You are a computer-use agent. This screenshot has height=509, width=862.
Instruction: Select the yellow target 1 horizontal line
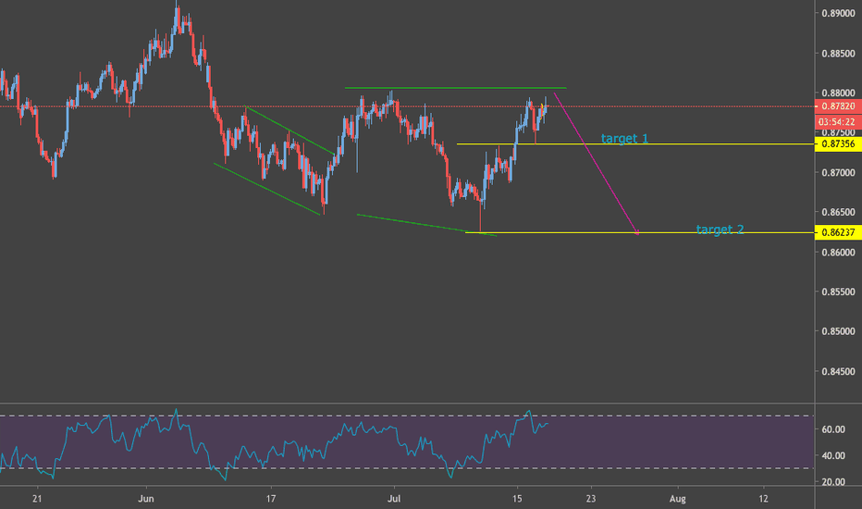tap(635, 144)
